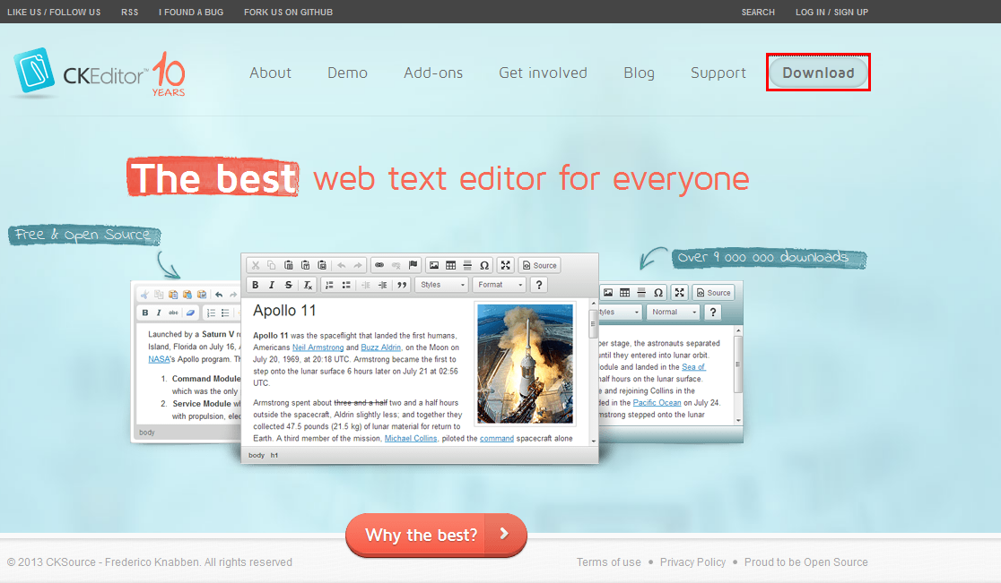The image size is (1001, 583).
Task: Toggle Bold in the left editor toolbar
Action: [145, 313]
